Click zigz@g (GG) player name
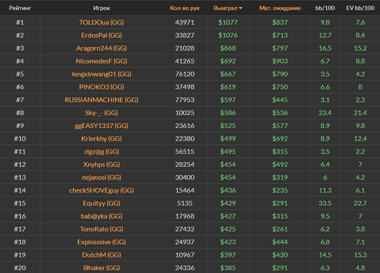 (x=102, y=151)
